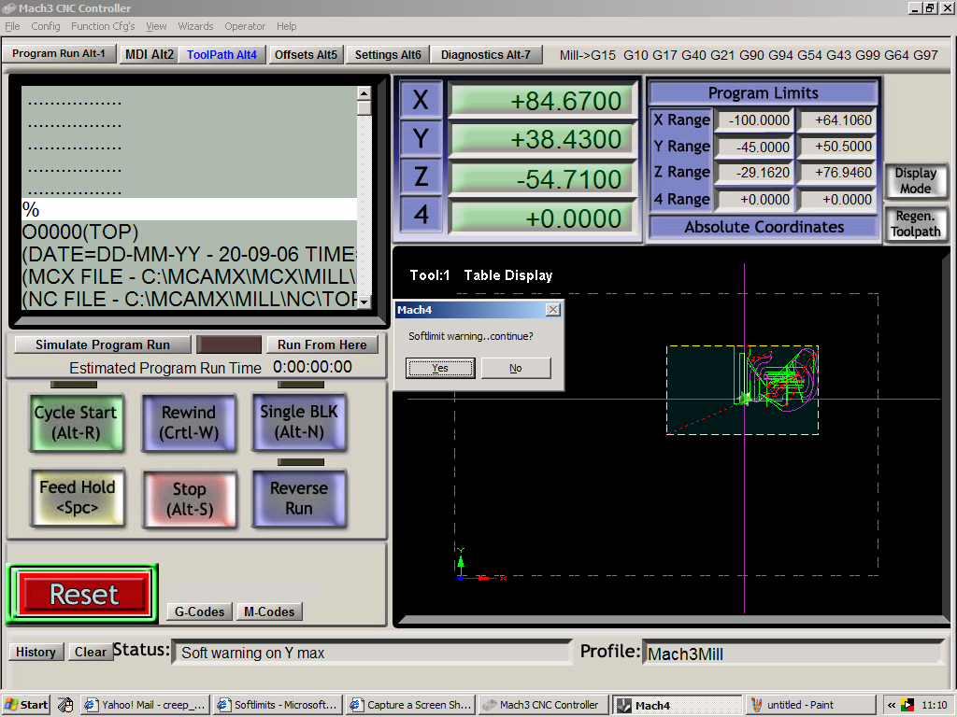Open the Diagnostics Alt-7 tab
The width and height of the screenshot is (957, 717).
tap(485, 55)
